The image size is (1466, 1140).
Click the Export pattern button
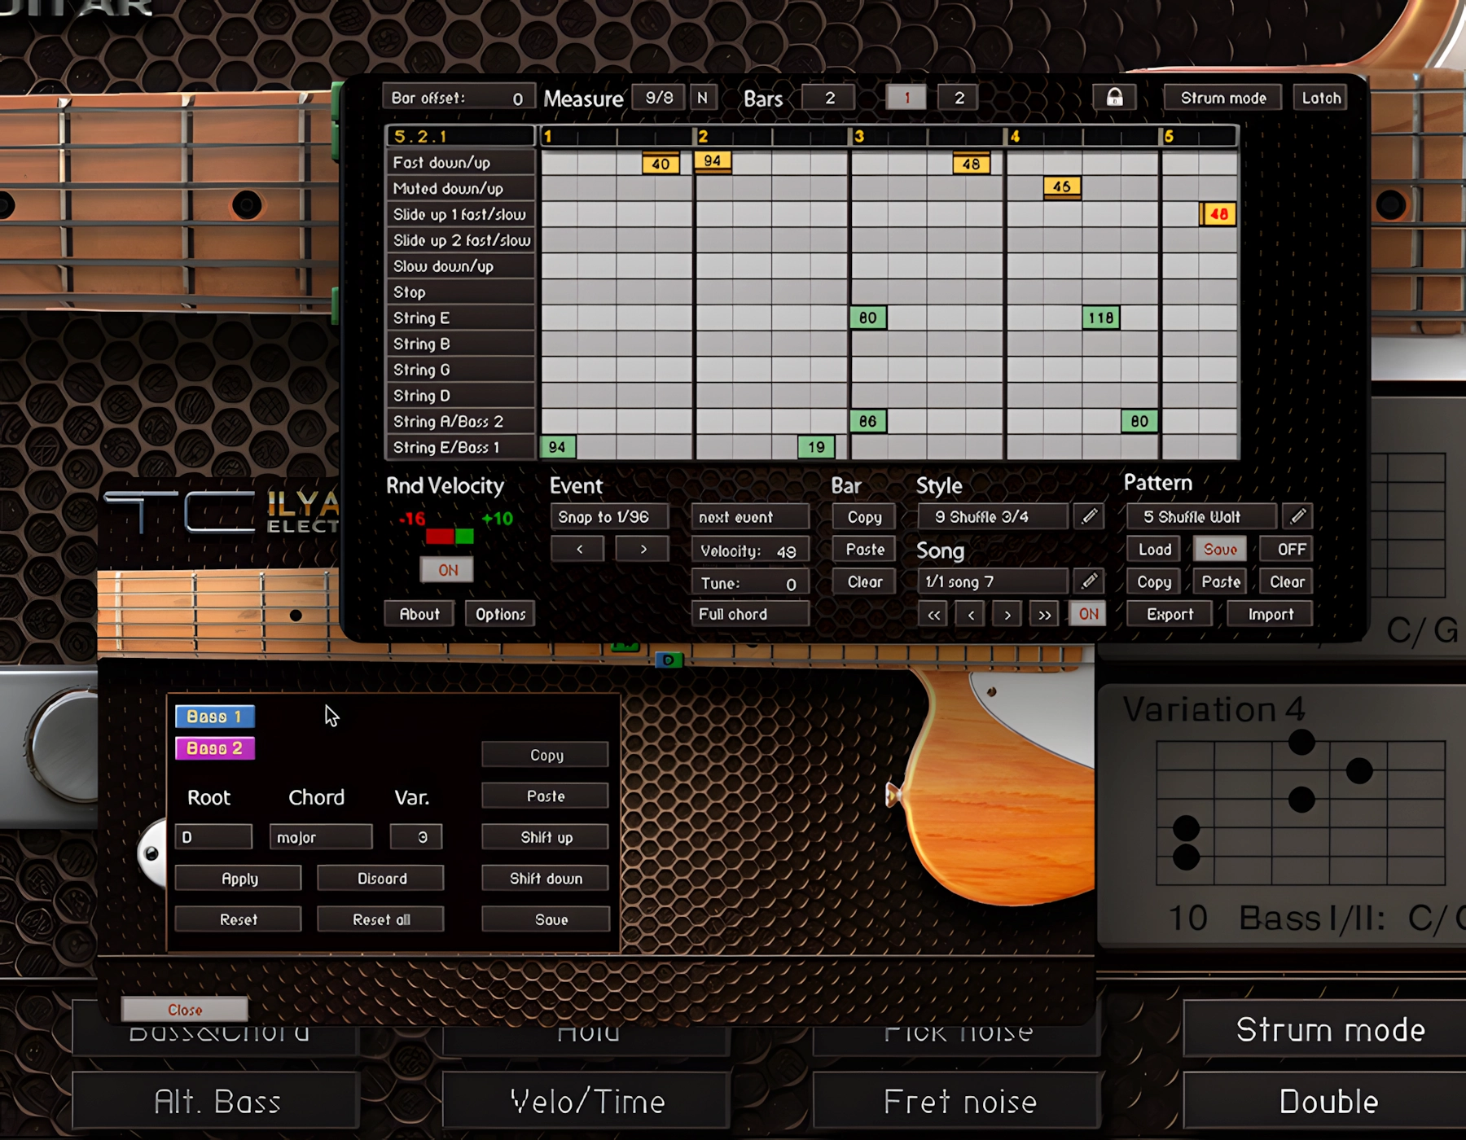click(1170, 615)
